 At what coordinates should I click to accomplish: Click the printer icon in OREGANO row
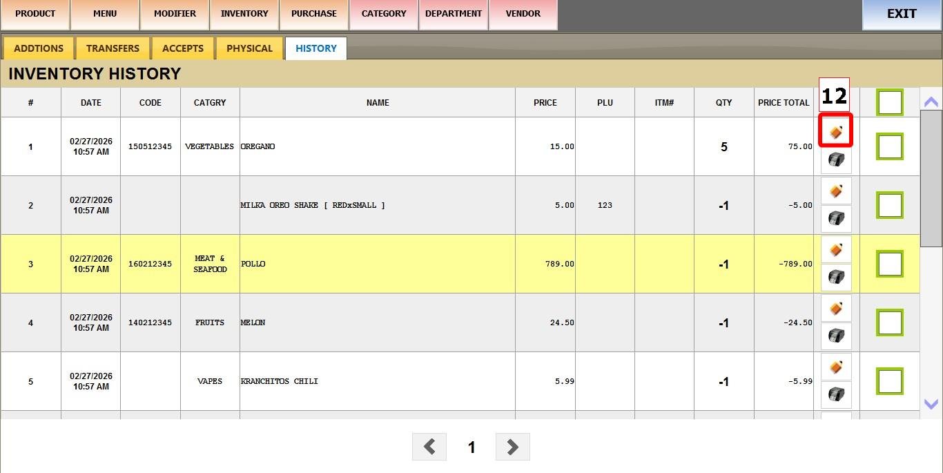(835, 160)
